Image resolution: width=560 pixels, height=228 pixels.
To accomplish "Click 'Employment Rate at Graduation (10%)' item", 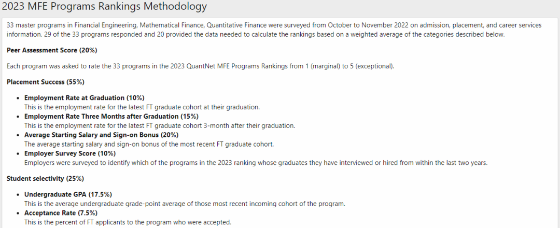I will click(85, 98).
